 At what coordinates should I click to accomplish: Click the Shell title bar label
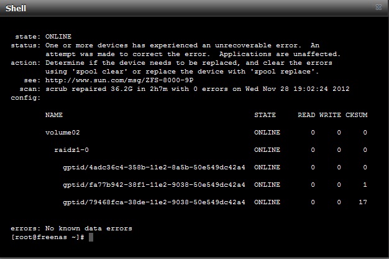pyautogui.click(x=16, y=8)
